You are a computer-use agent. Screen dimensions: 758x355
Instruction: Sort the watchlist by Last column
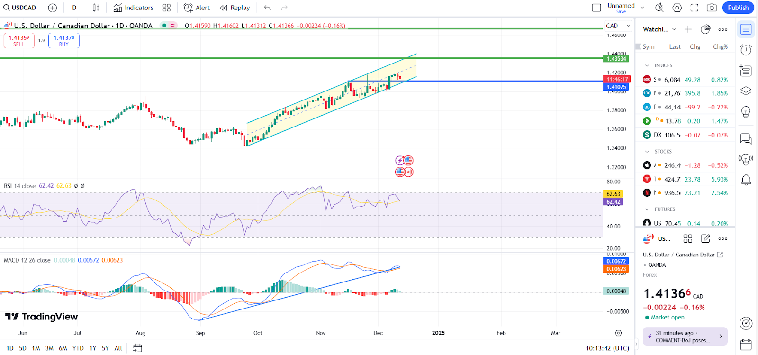click(675, 46)
